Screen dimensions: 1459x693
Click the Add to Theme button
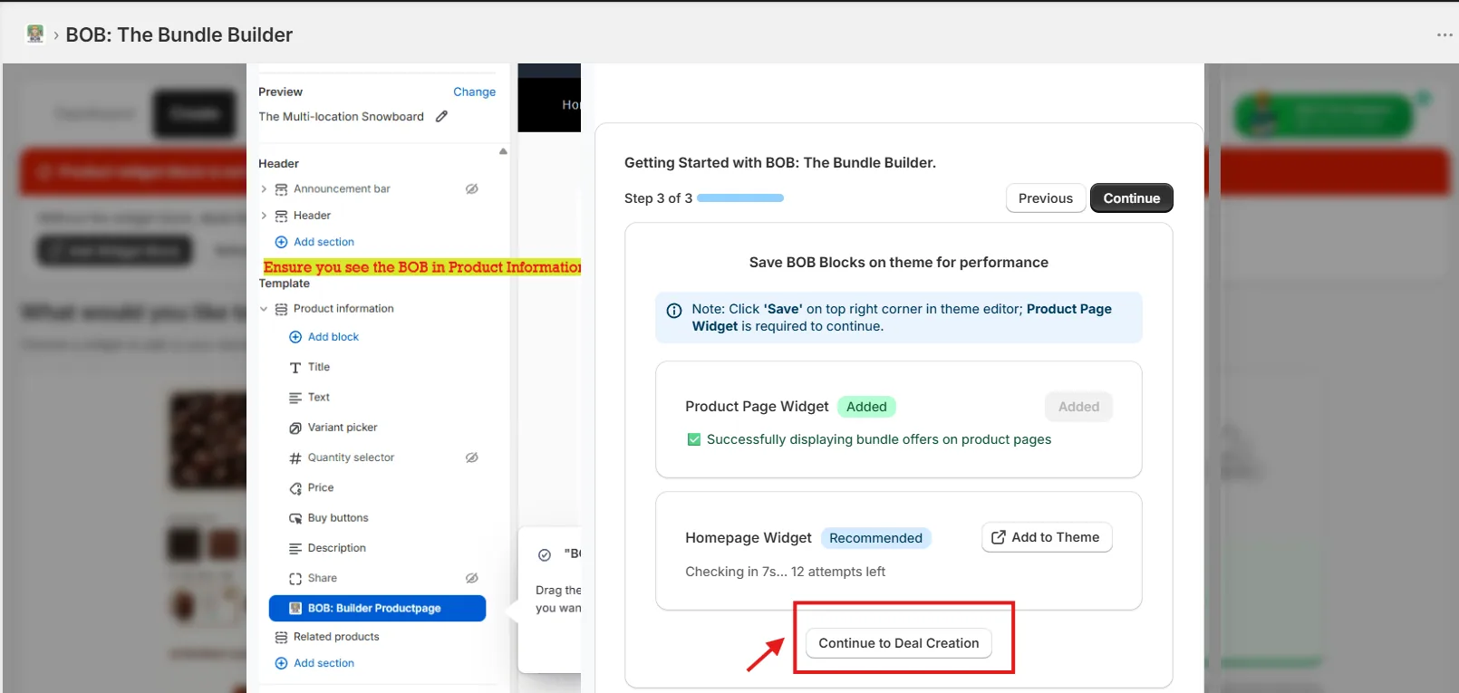[x=1047, y=537]
